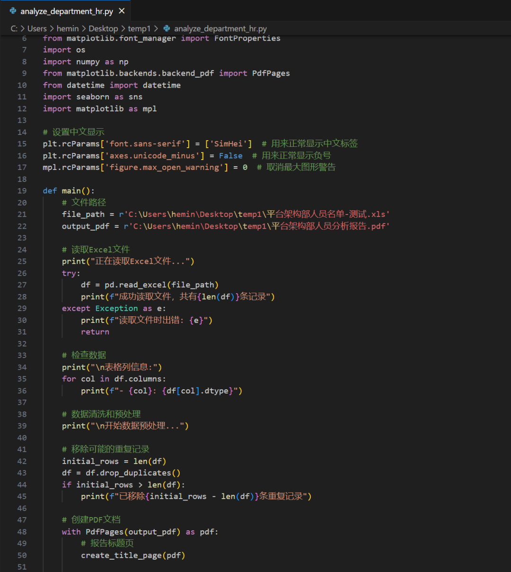Image resolution: width=511 pixels, height=572 pixels.
Task: Click 'df.drop_duplicates()' on line 43
Action: click(x=133, y=473)
